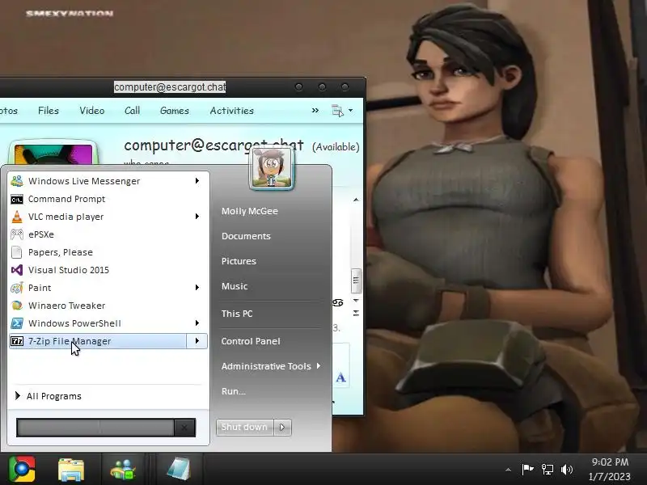647x485 pixels.
Task: Expand more Messenger toolbar items chevron
Action: tap(315, 111)
